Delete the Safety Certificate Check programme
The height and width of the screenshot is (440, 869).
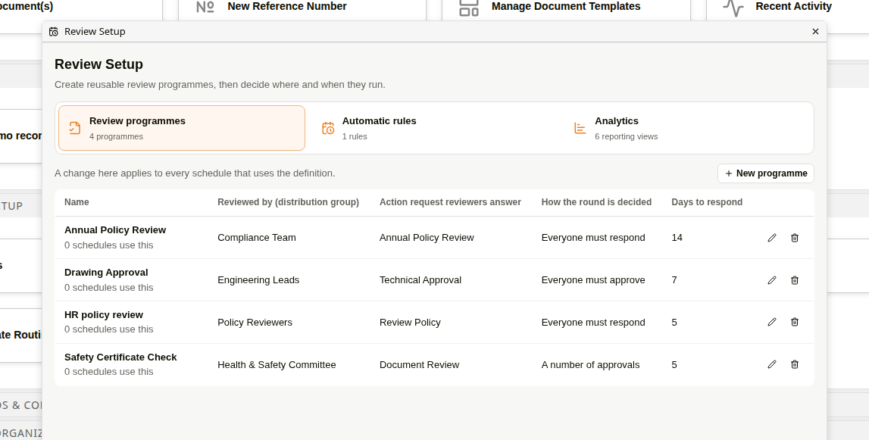tap(794, 364)
